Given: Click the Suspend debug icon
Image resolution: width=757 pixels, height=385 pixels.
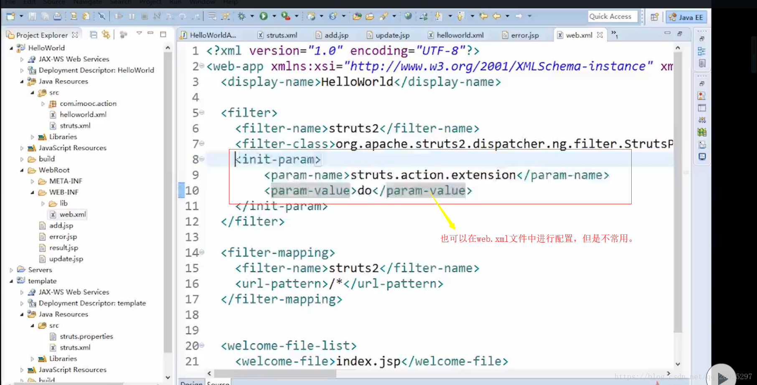Looking at the screenshot, I should [x=132, y=16].
